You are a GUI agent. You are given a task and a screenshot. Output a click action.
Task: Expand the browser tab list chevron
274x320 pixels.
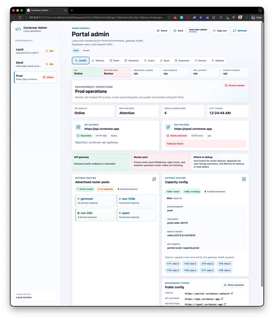(x=260, y=10)
